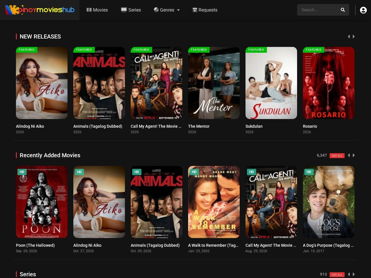Go to next New Releases slide
371x278 pixels.
click(354, 36)
